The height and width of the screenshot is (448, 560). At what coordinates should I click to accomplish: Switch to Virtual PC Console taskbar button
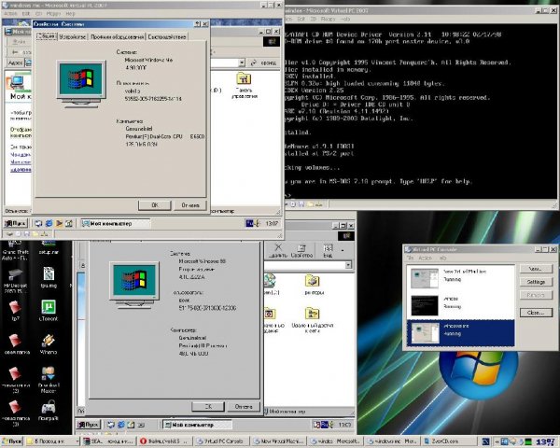220,441
